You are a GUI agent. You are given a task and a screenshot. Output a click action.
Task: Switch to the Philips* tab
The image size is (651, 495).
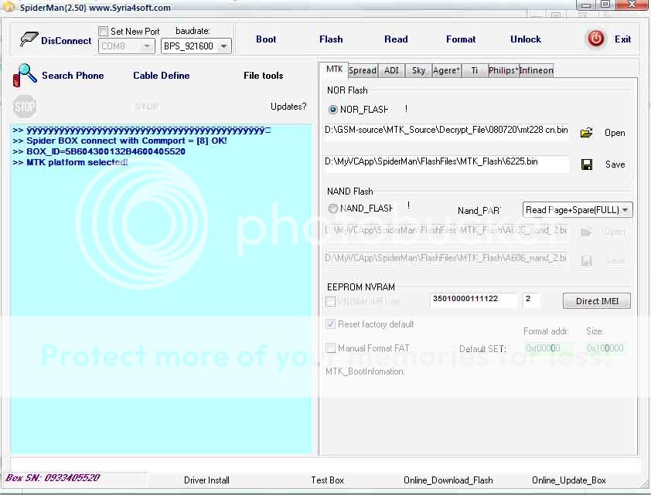(x=503, y=70)
